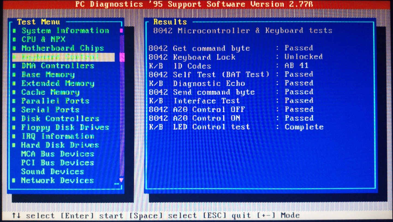The image size is (393, 222).
Task: Click 'Passed' on the Diagnostic Echo row
Action: point(299,83)
